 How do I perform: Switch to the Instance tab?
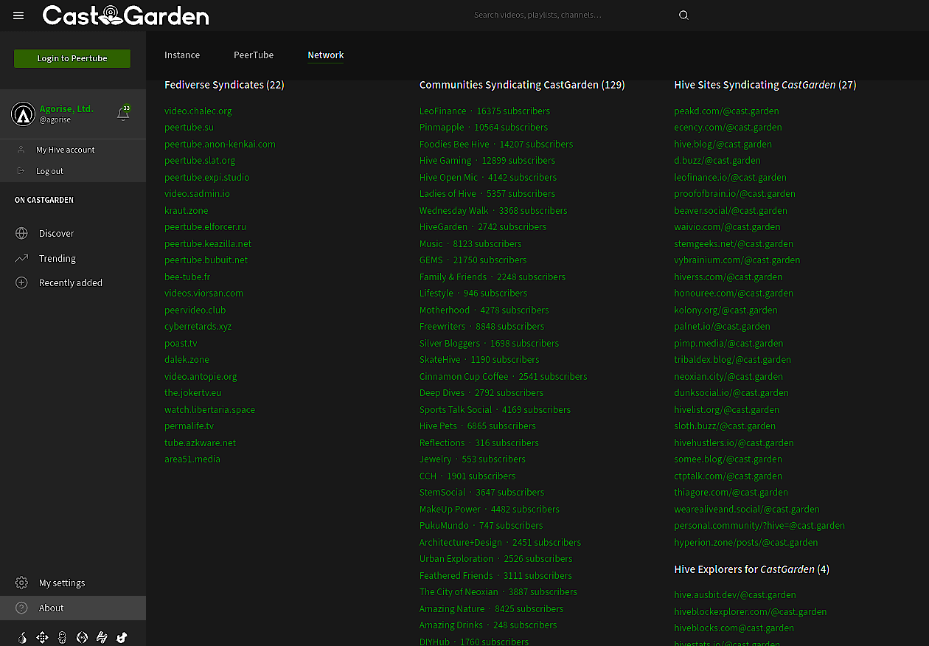tap(182, 55)
